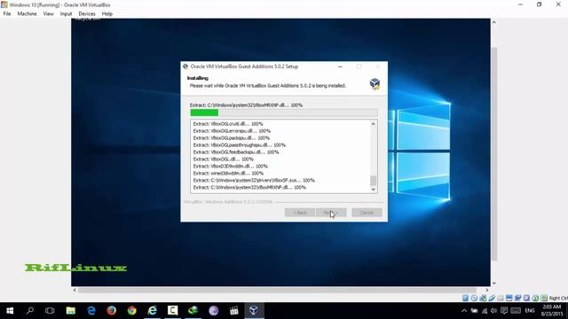Open the Input menu
The height and width of the screenshot is (319, 568).
point(66,14)
